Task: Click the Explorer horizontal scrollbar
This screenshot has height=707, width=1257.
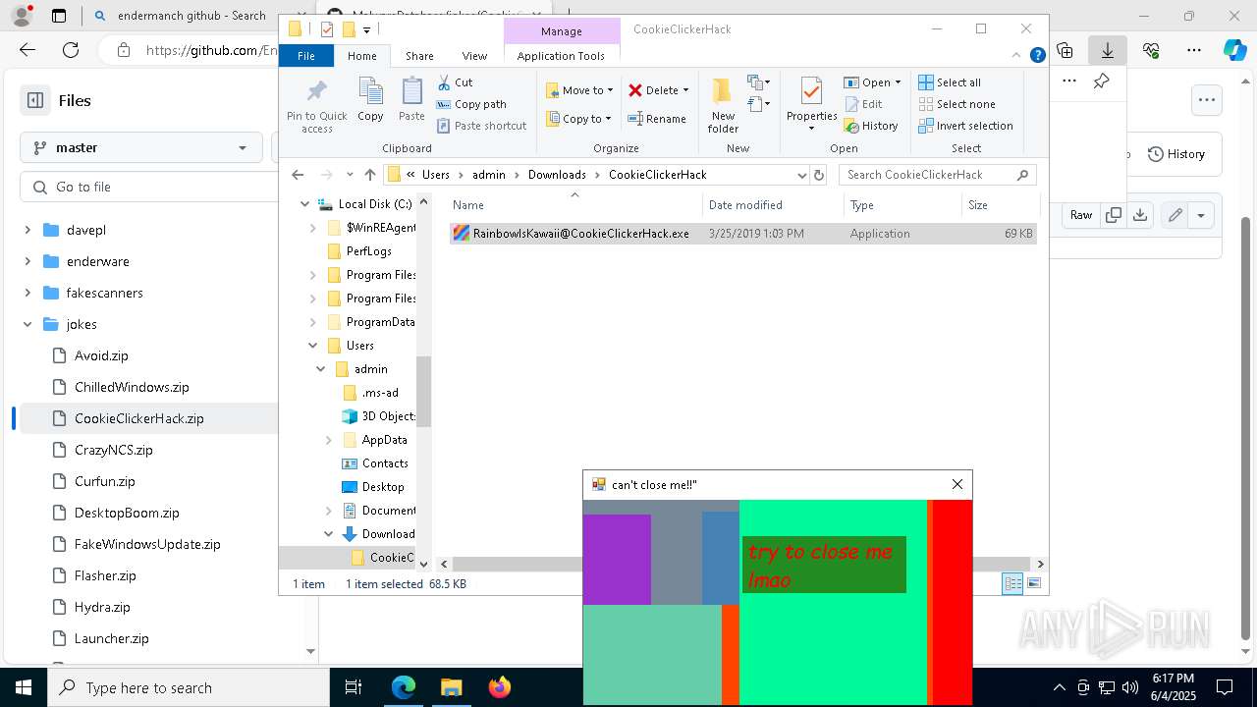Action: point(741,564)
